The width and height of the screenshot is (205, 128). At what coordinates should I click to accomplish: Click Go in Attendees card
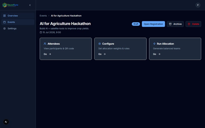45,54
